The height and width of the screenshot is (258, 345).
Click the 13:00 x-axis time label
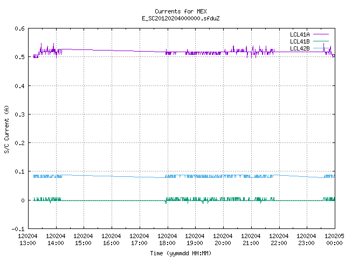pyautogui.click(x=27, y=243)
